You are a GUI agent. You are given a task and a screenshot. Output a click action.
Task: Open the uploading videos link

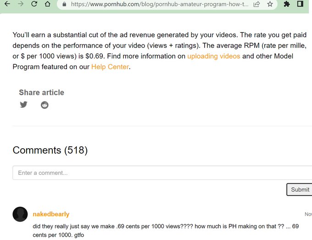(214, 56)
